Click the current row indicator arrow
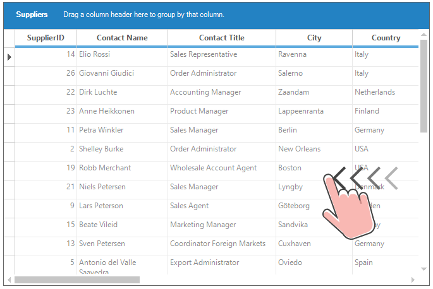 click(x=9, y=57)
